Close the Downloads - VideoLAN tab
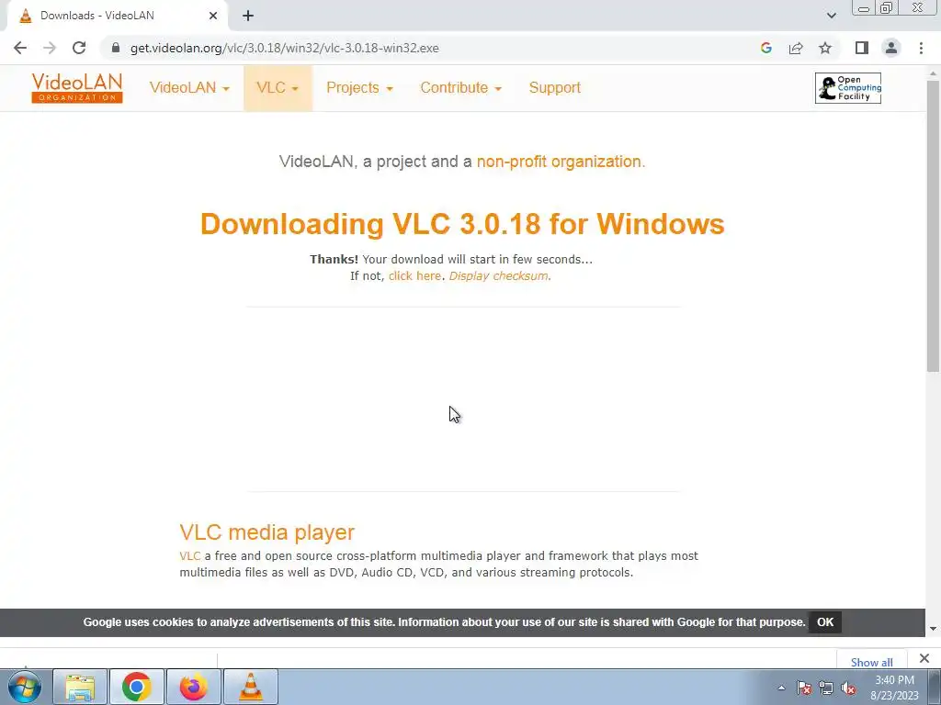The height and width of the screenshot is (705, 941). (213, 16)
